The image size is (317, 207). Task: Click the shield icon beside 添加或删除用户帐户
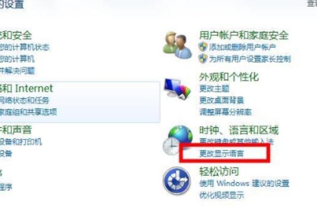pyautogui.click(x=203, y=47)
